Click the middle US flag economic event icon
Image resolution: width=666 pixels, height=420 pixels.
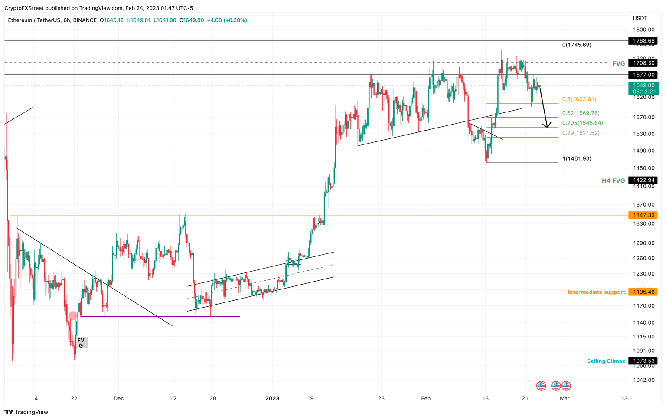point(556,386)
